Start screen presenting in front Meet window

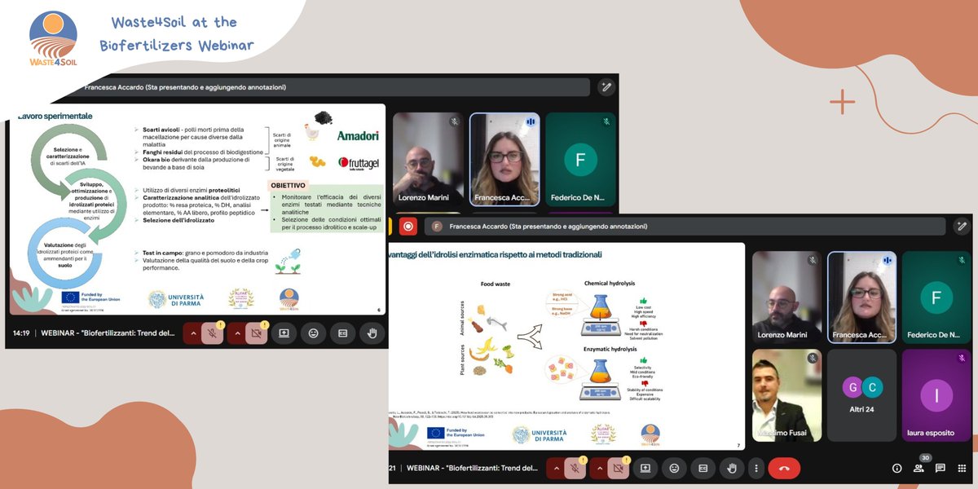coord(645,468)
